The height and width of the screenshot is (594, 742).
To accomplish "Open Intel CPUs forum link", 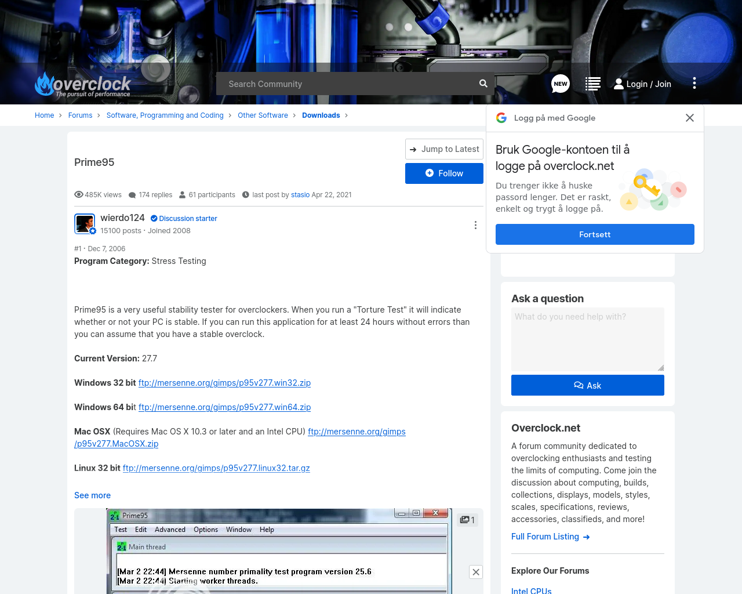I will [532, 591].
